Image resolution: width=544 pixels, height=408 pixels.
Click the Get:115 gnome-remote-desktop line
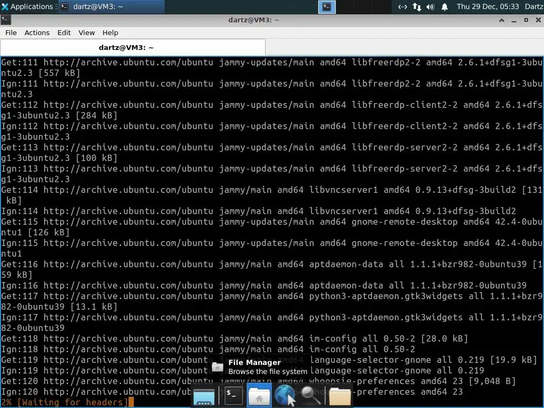pos(271,227)
